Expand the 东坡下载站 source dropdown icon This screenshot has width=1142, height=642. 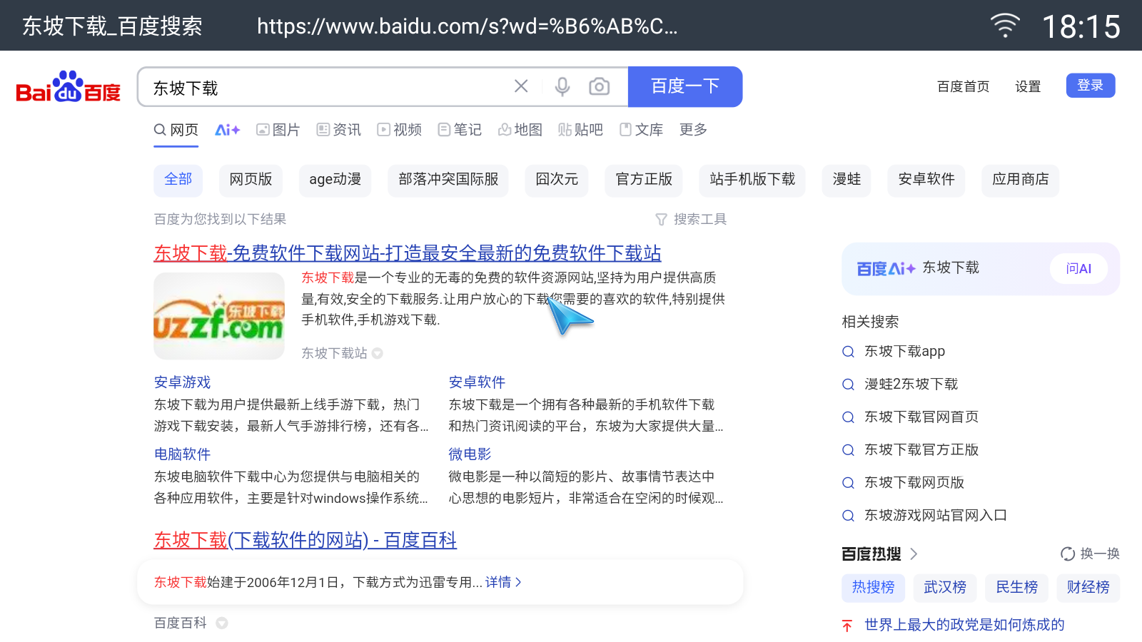[x=378, y=353]
